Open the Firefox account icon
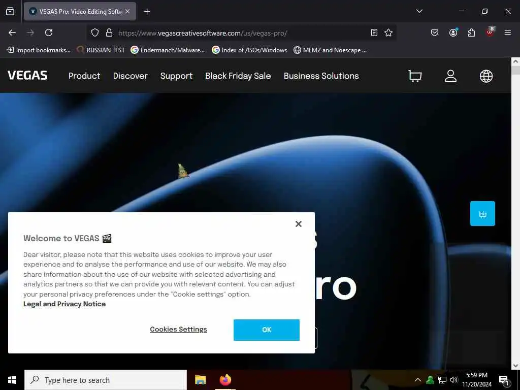 point(453,32)
